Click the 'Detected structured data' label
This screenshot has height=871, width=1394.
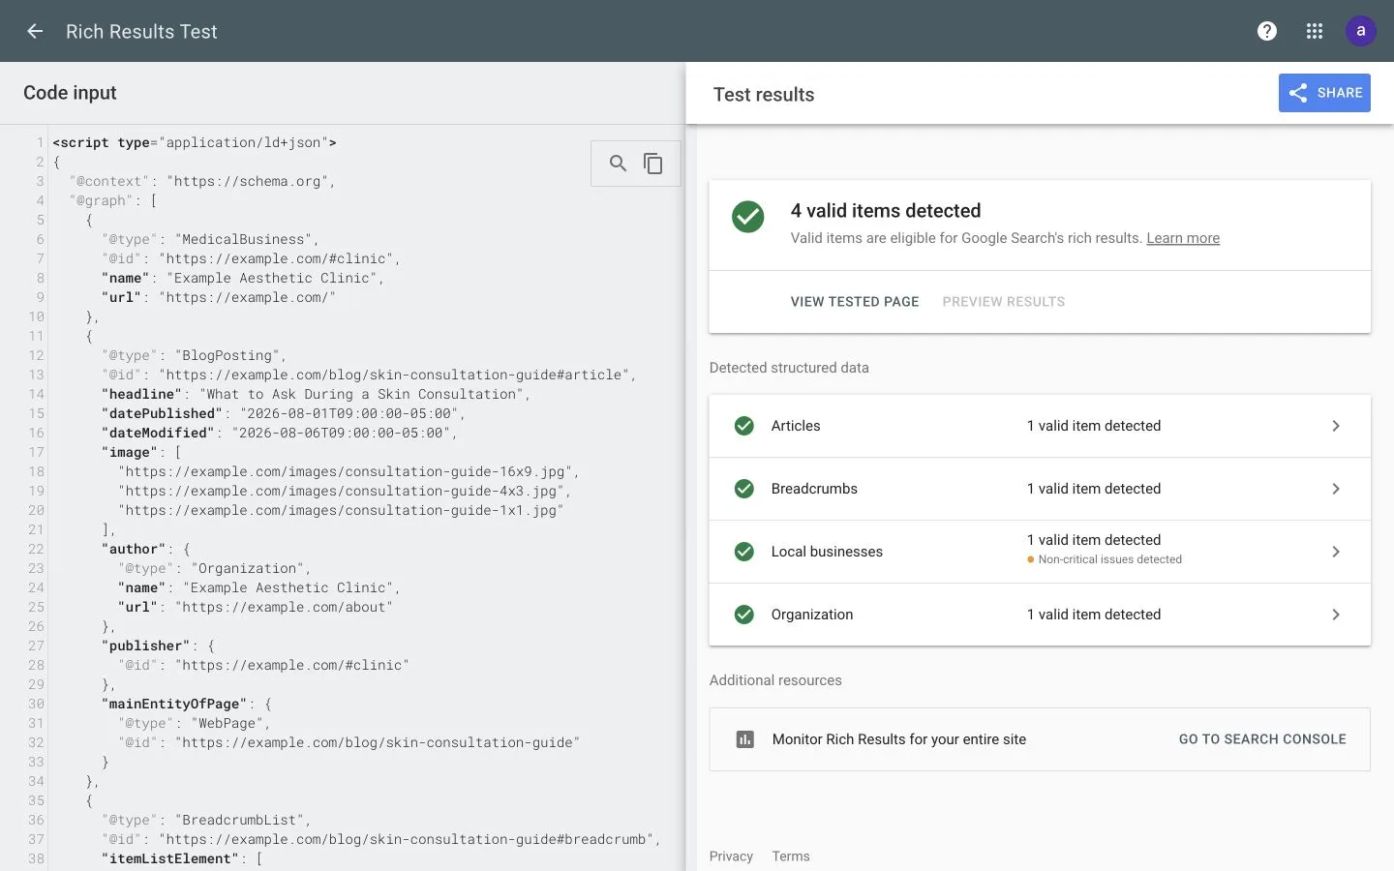click(x=789, y=368)
